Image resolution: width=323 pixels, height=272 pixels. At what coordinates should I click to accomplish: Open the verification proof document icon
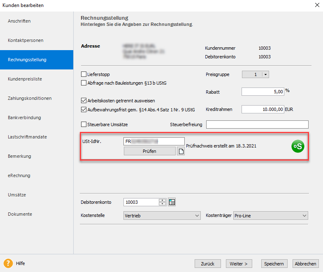point(181,151)
